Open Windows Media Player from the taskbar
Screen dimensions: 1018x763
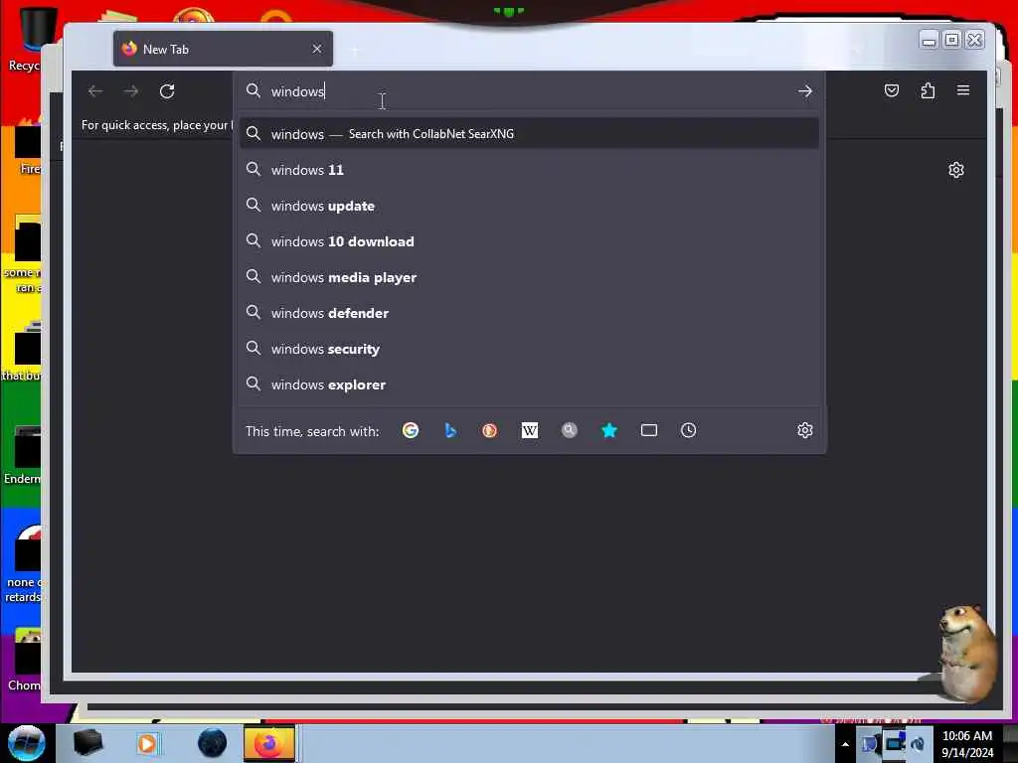(147, 743)
